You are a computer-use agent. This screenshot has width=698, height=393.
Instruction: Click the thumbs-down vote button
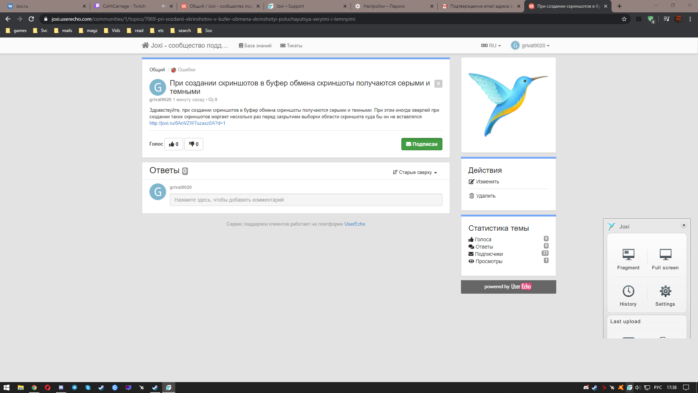point(194,144)
